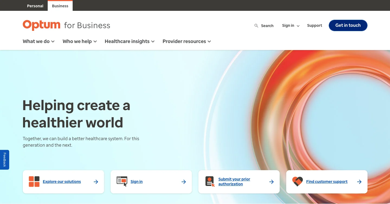Viewport: 390px width, 204px height.
Task: Open the Feedback side panel
Action: [4, 160]
